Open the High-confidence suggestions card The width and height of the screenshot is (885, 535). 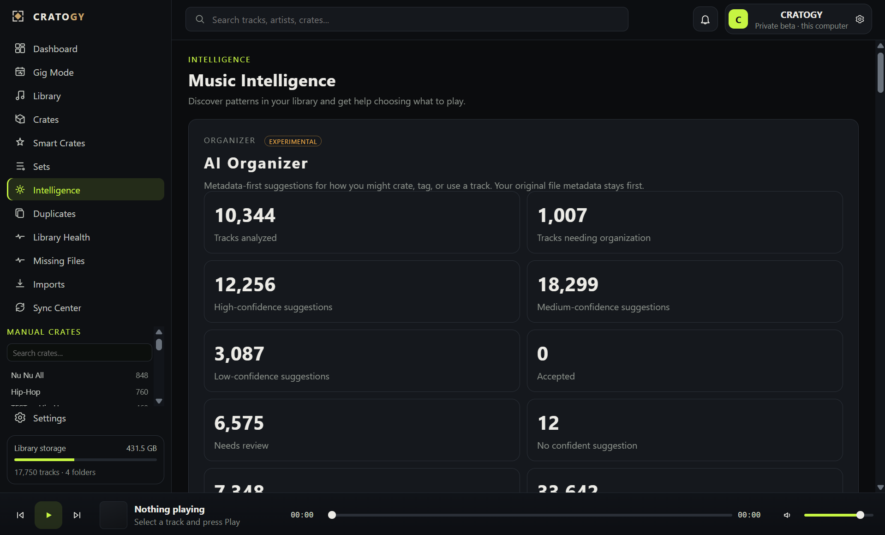click(x=362, y=292)
